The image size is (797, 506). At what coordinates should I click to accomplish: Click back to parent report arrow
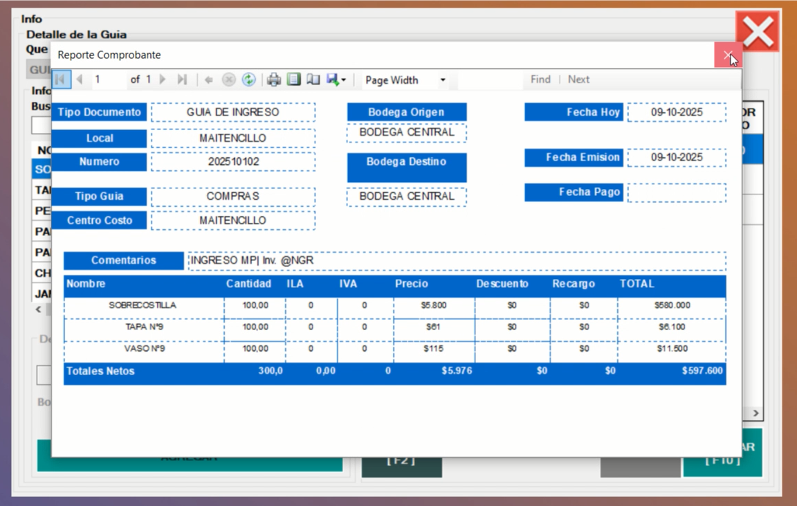(208, 80)
